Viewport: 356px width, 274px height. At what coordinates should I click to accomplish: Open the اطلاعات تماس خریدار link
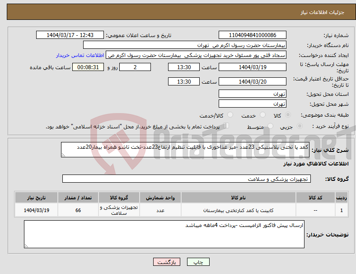click(80, 55)
